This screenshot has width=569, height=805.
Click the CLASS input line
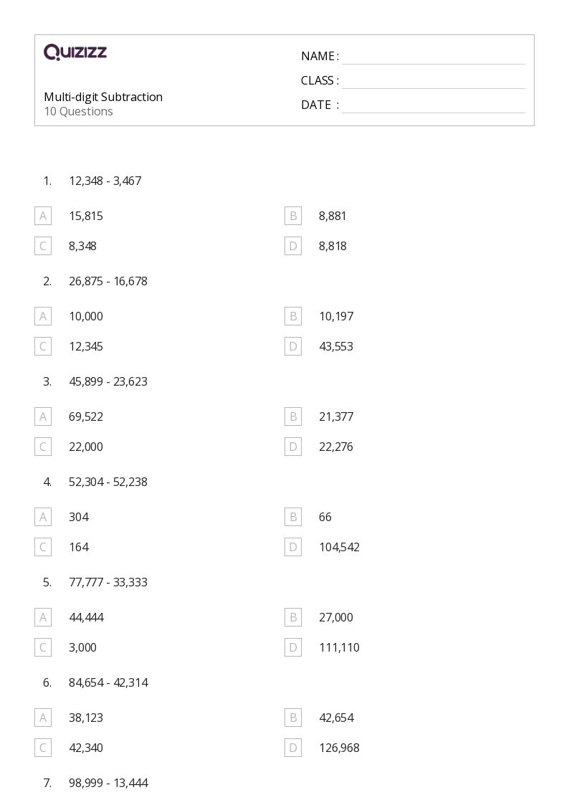(434, 82)
